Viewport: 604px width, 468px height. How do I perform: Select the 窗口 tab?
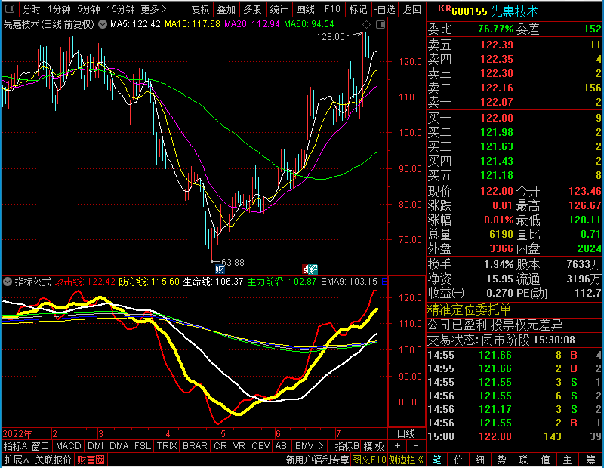[x=41, y=446]
